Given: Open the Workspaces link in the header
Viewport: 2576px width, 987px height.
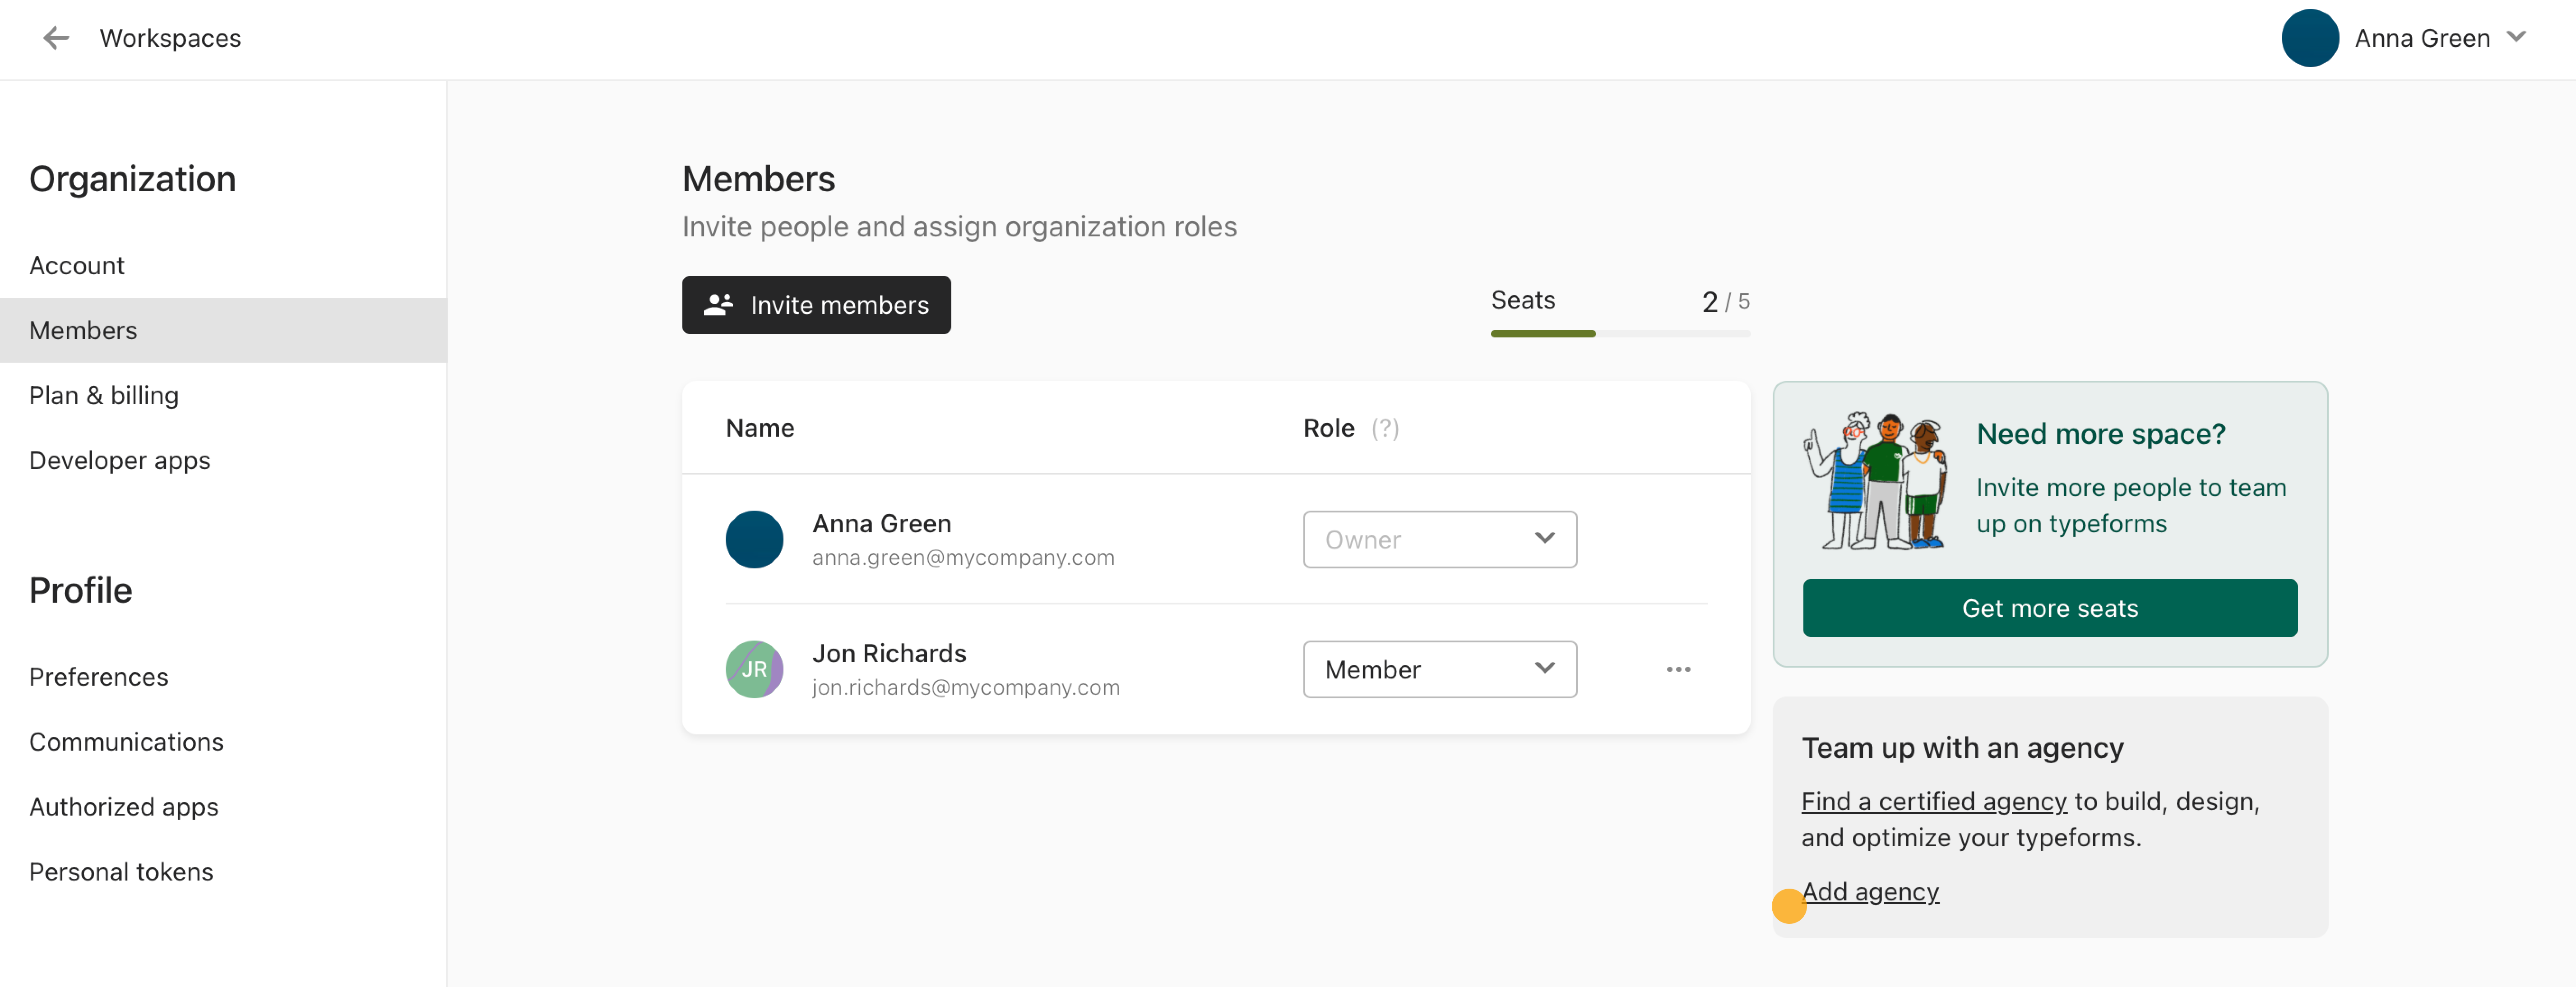Looking at the screenshot, I should pyautogui.click(x=170, y=38).
